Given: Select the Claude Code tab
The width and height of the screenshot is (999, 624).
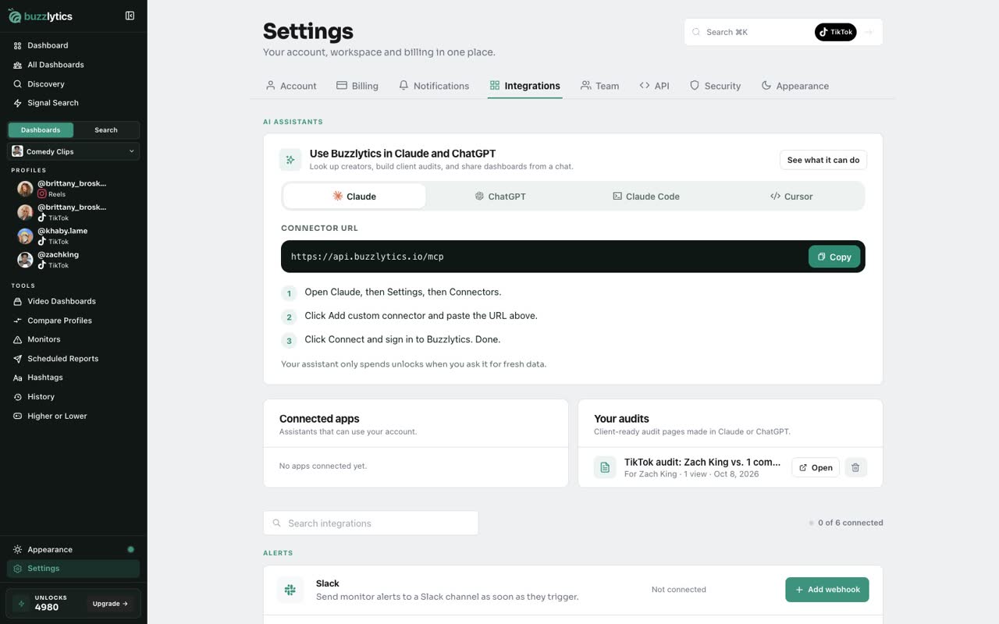Looking at the screenshot, I should 645,197.
